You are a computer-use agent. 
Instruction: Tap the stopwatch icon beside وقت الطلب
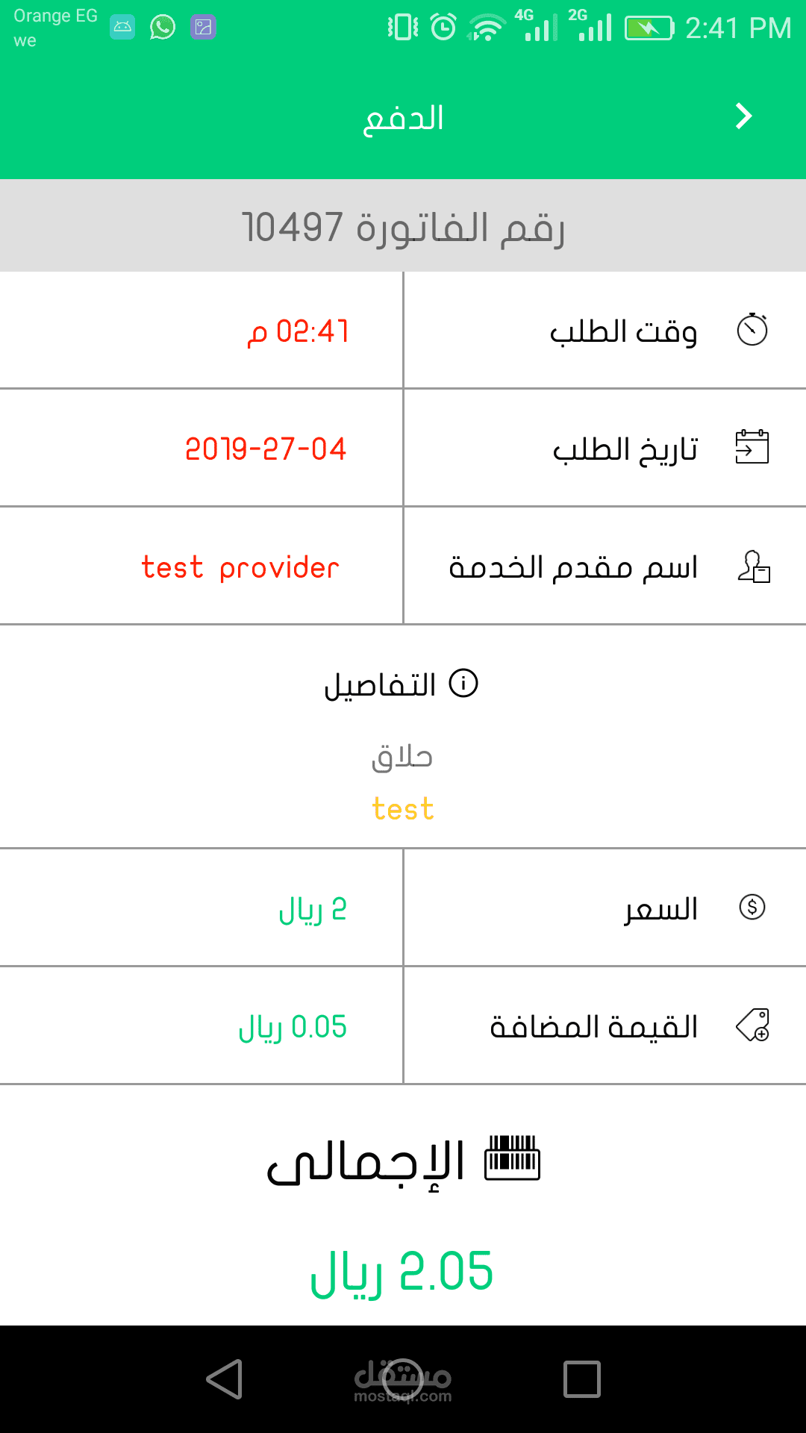point(752,329)
